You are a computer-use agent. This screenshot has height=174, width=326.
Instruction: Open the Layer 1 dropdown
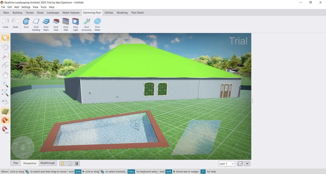click(227, 163)
